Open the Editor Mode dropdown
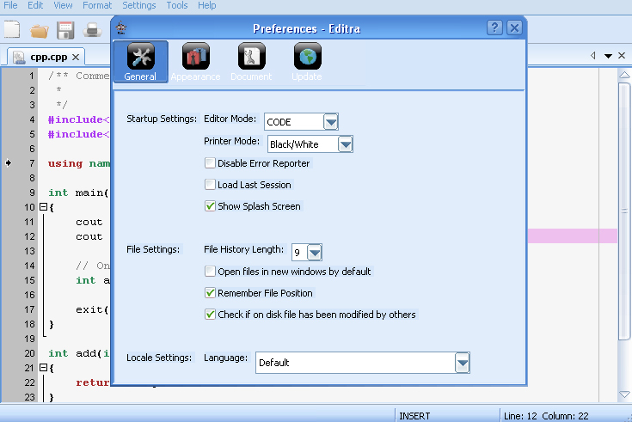Viewport: 632px width, 422px height. pyautogui.click(x=330, y=122)
